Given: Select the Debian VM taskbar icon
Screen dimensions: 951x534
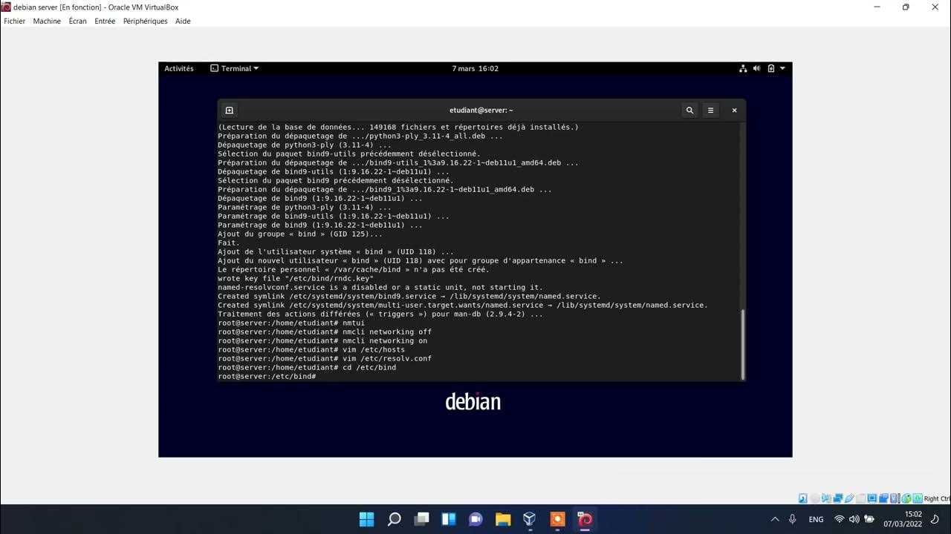Looking at the screenshot, I should pyautogui.click(x=585, y=519).
